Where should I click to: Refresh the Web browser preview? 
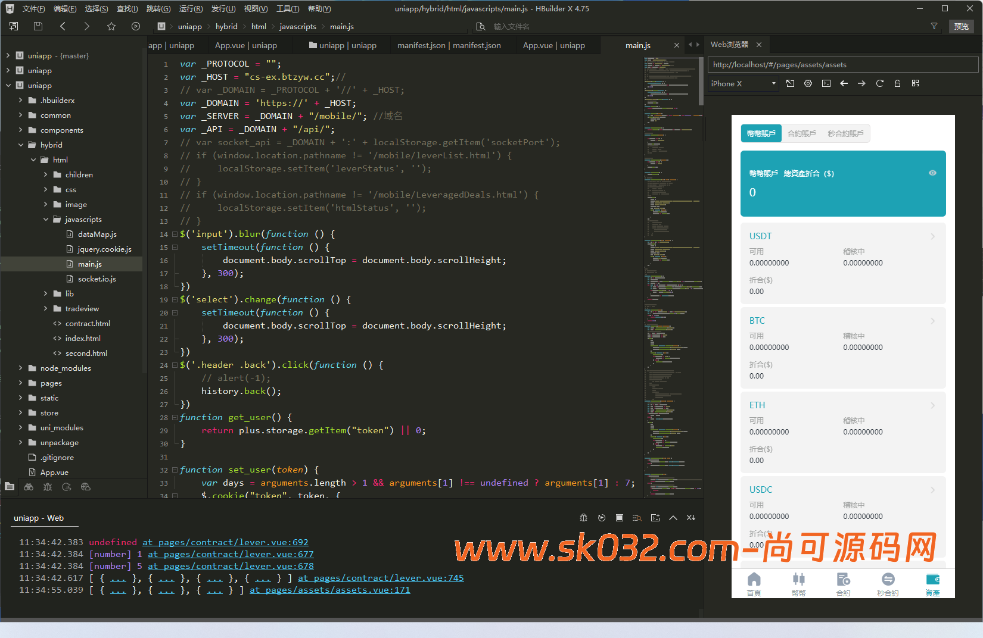[879, 83]
